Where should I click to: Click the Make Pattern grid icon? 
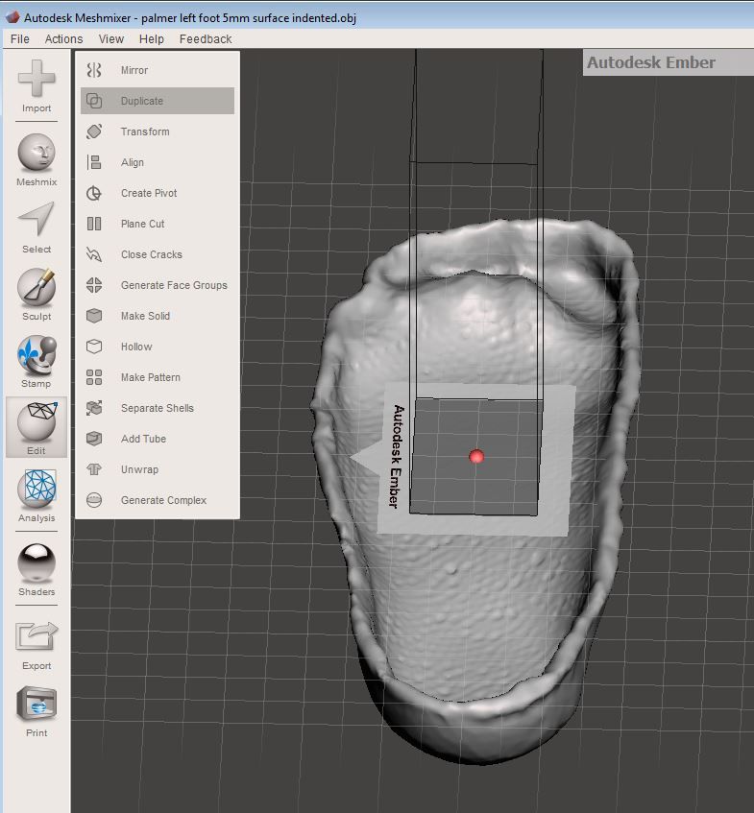point(94,377)
